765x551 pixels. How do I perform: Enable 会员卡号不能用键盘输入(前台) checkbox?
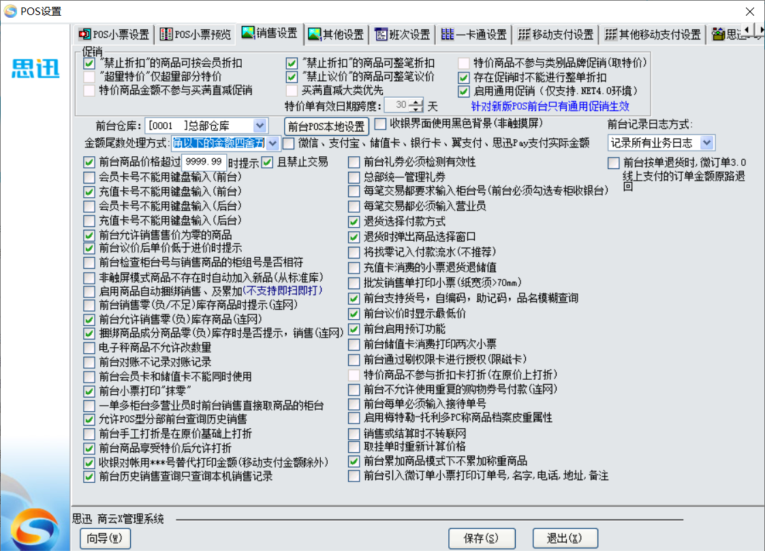click(89, 177)
